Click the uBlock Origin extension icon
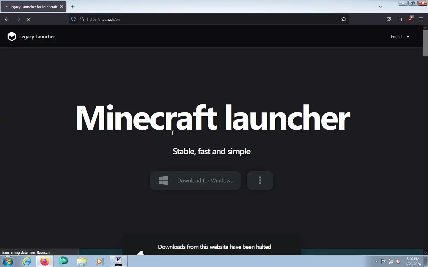Screen dimensions: 428x267 point(410,19)
